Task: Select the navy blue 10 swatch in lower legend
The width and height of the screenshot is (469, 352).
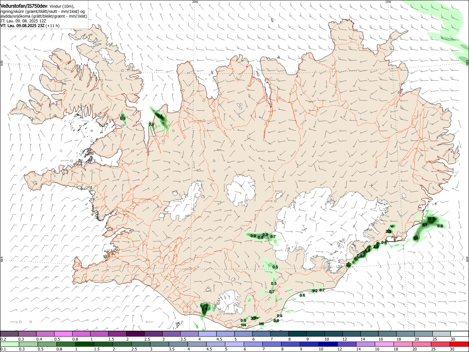Action: pyautogui.click(x=328, y=344)
